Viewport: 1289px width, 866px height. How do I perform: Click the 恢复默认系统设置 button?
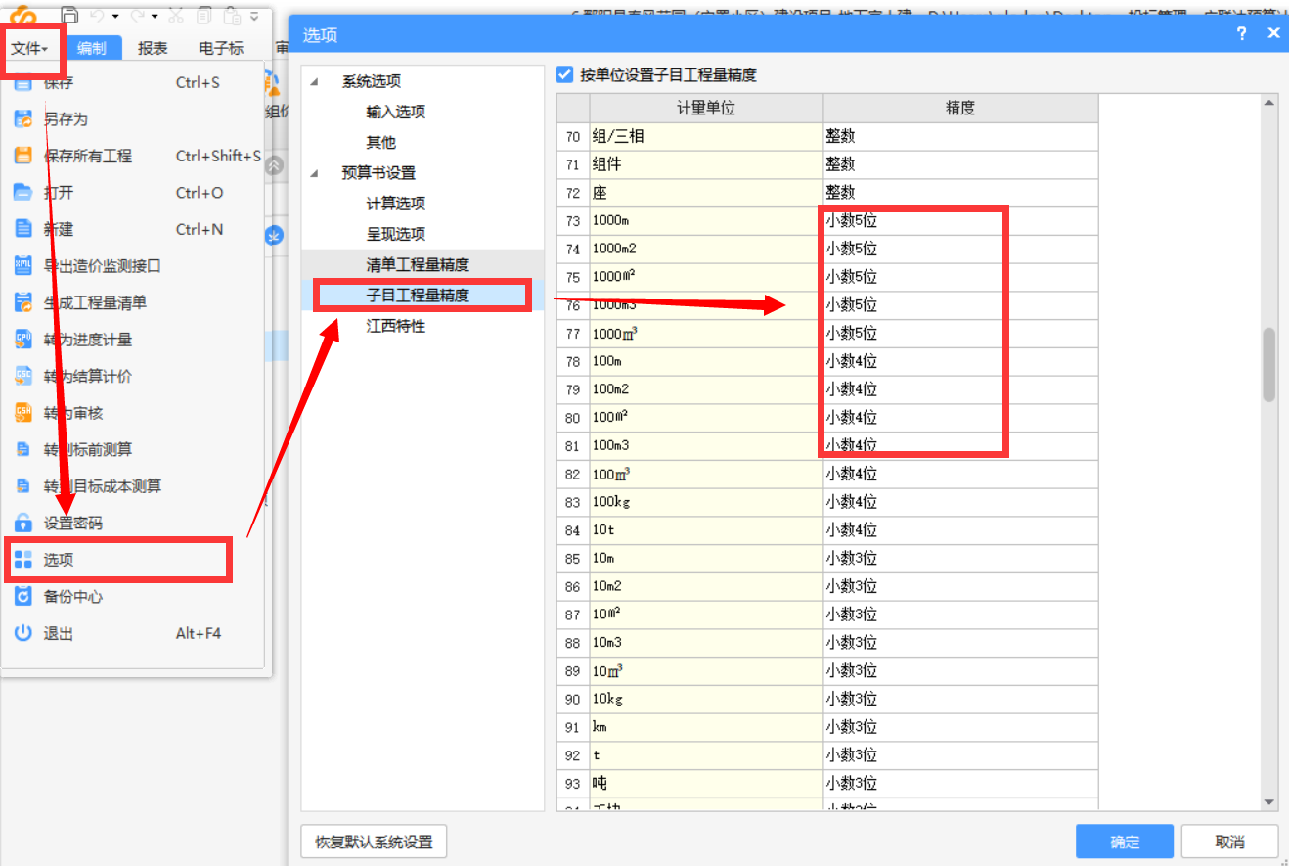[374, 842]
